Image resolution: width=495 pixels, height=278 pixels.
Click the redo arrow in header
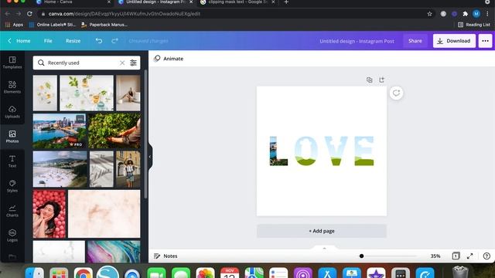pyautogui.click(x=114, y=41)
